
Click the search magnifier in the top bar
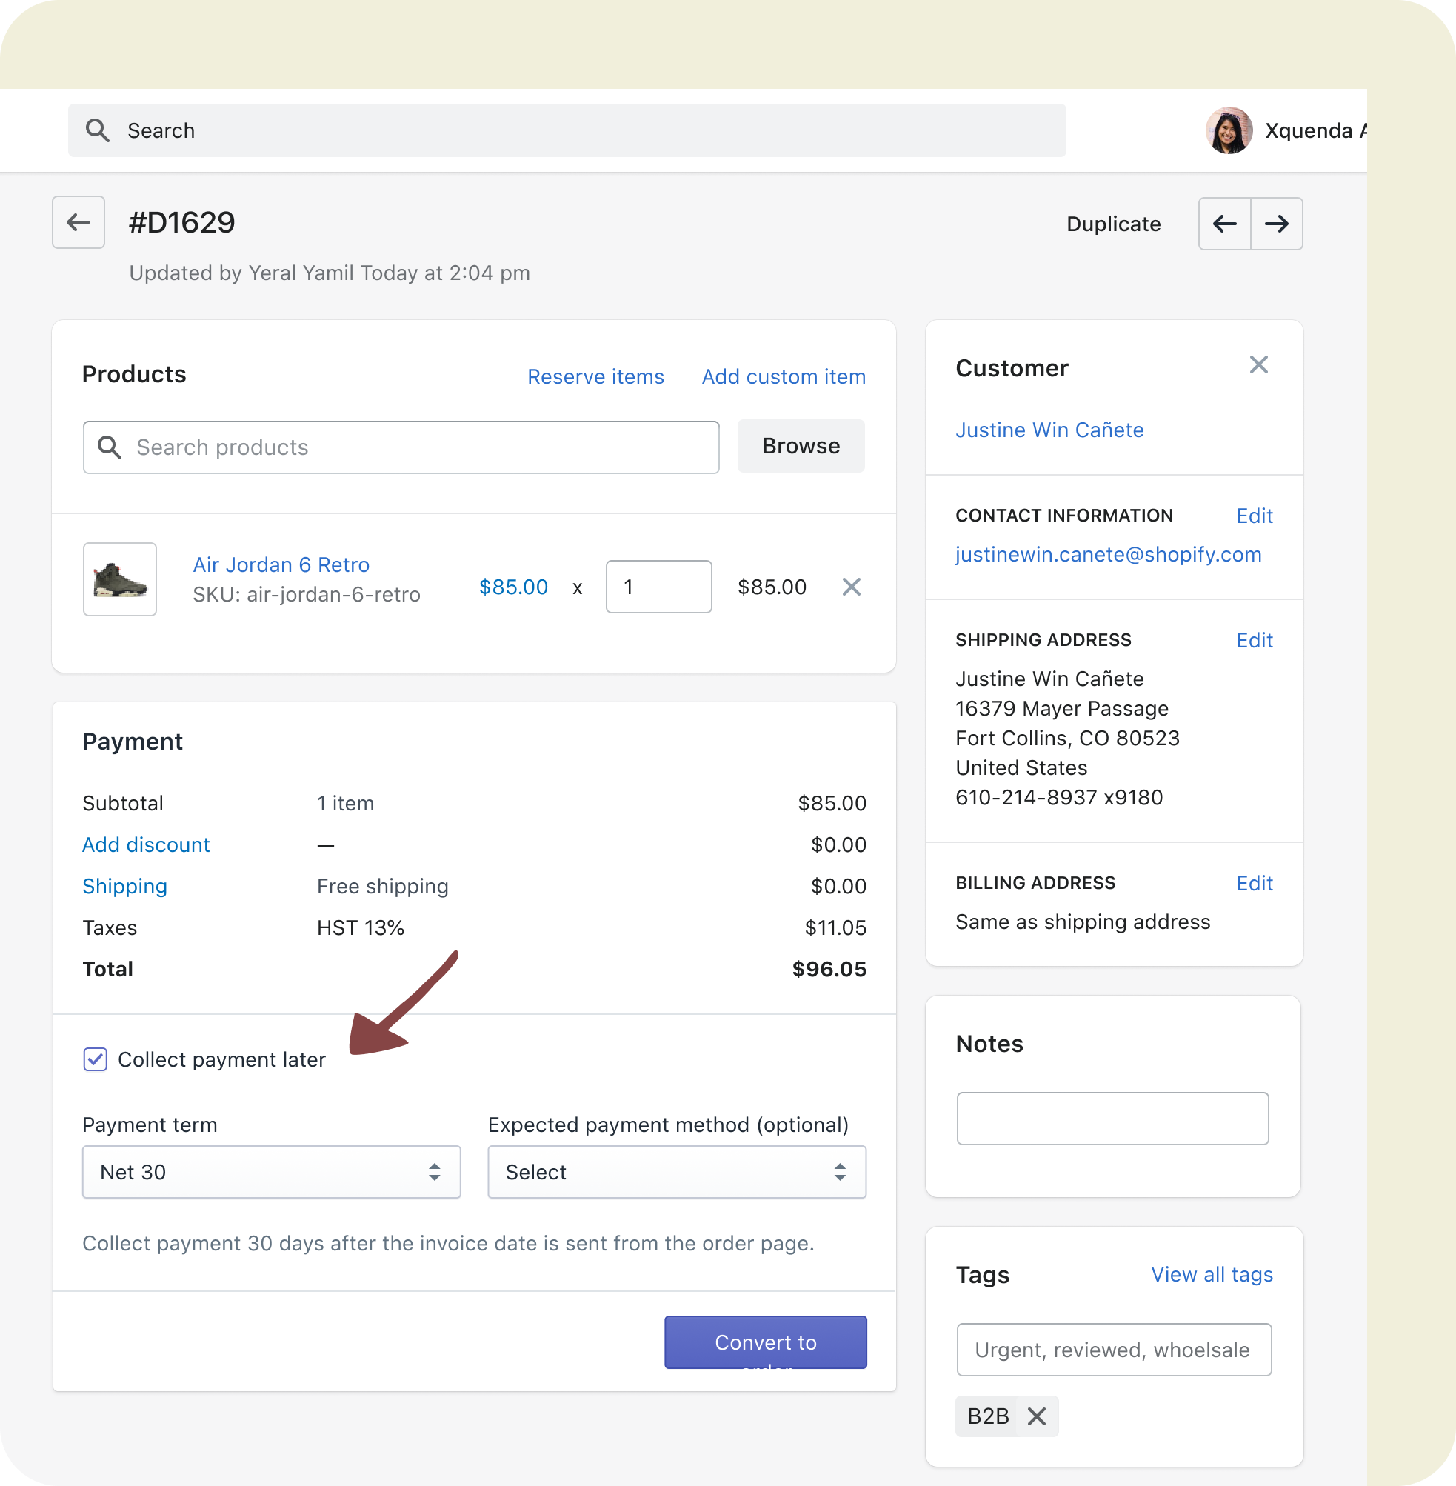click(98, 130)
